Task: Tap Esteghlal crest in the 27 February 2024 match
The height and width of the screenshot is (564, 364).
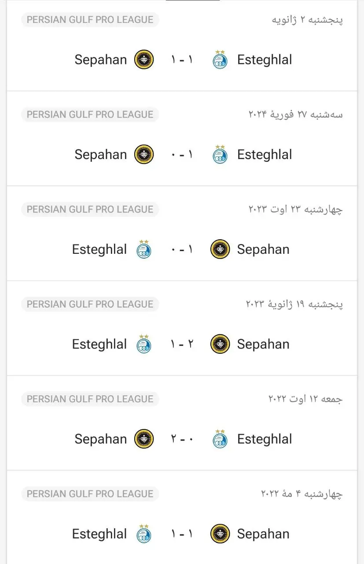Action: pos(220,155)
